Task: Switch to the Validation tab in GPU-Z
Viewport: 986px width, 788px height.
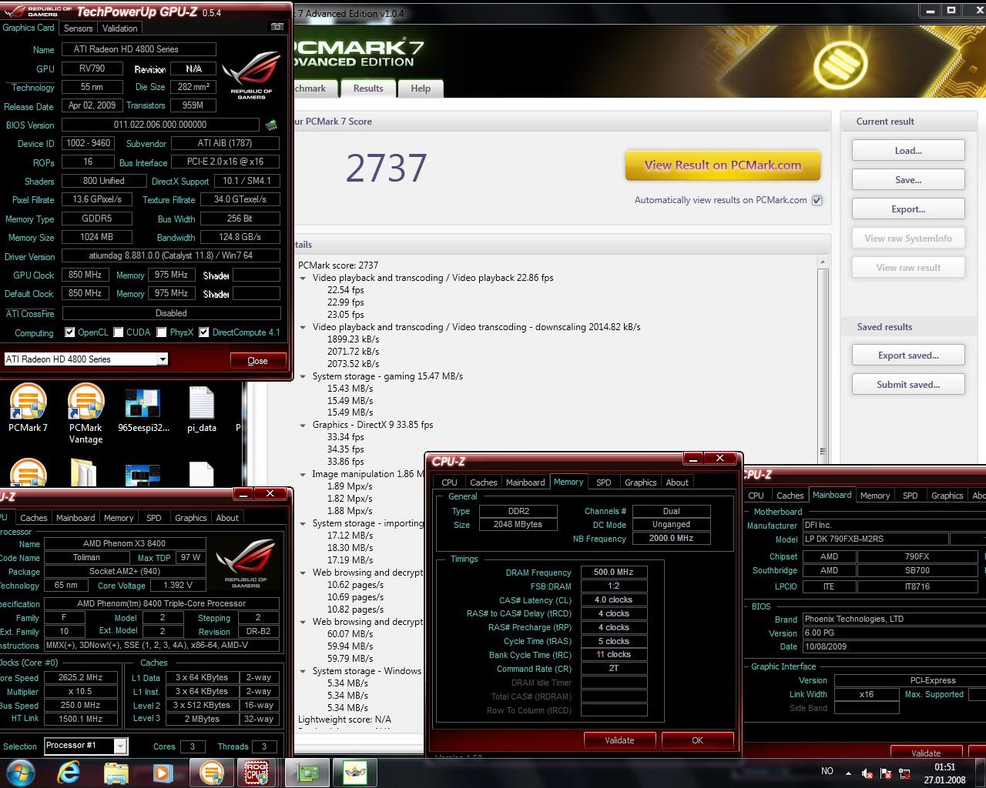Action: 120,28
